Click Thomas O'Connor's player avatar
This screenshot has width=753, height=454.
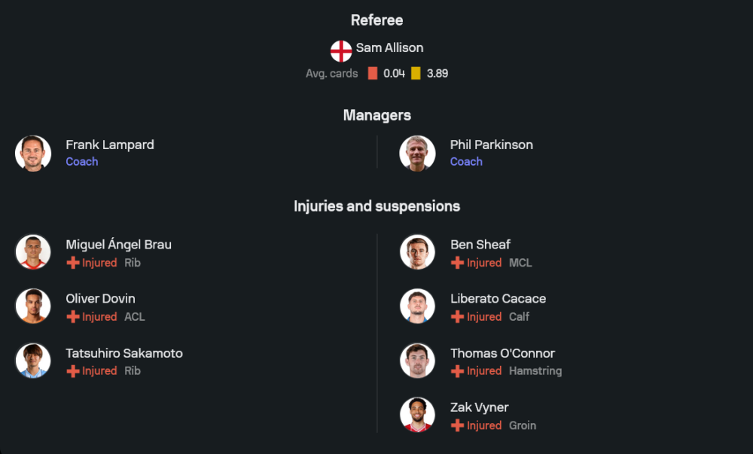pyautogui.click(x=417, y=361)
